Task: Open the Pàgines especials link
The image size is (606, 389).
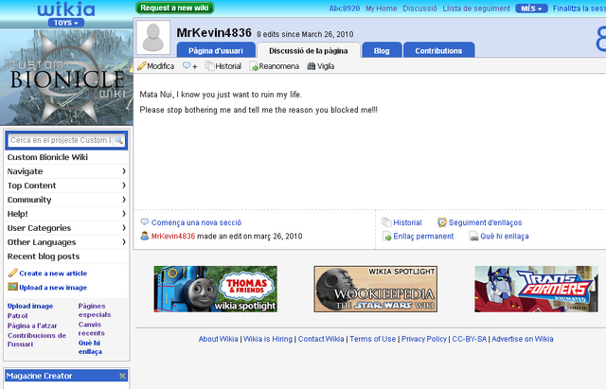Action: (95, 310)
